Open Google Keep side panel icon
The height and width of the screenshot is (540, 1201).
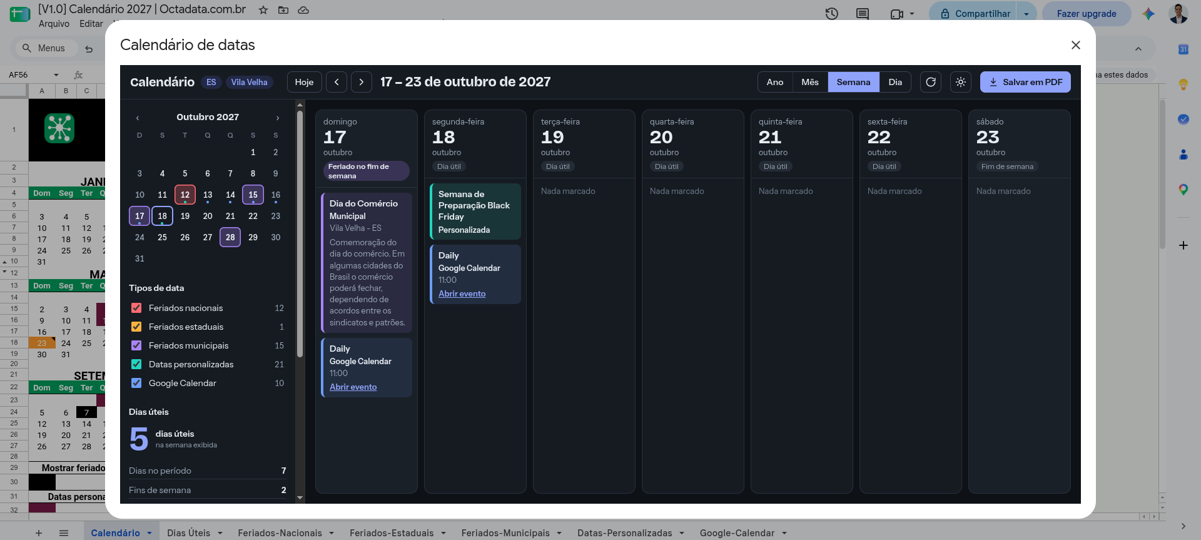1183,84
